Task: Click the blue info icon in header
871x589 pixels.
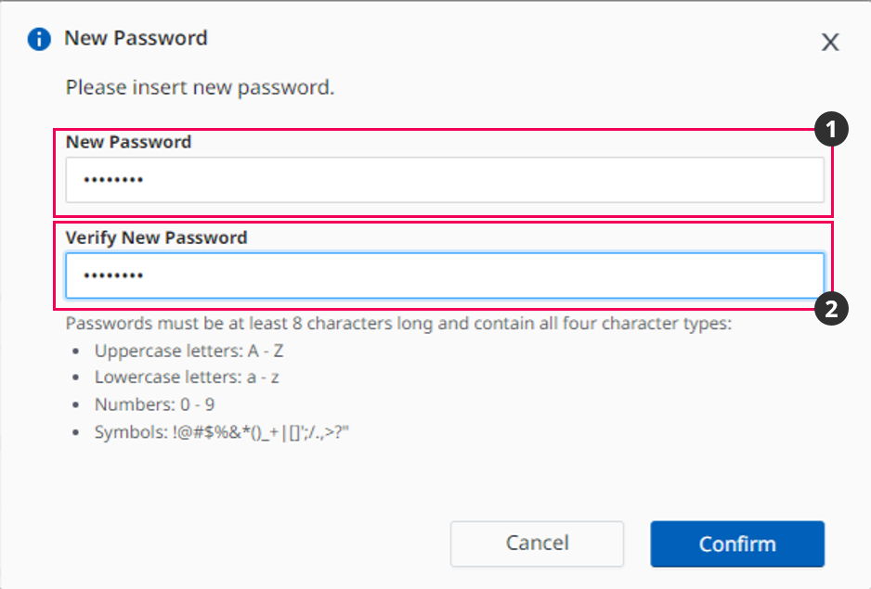Action: point(39,39)
